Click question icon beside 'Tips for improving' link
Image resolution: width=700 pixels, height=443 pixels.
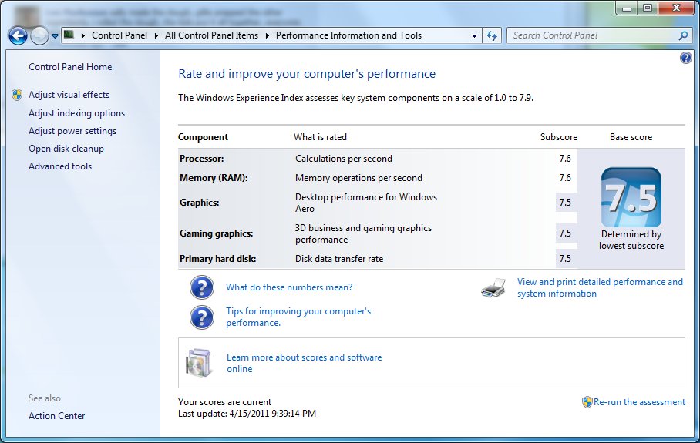click(202, 317)
